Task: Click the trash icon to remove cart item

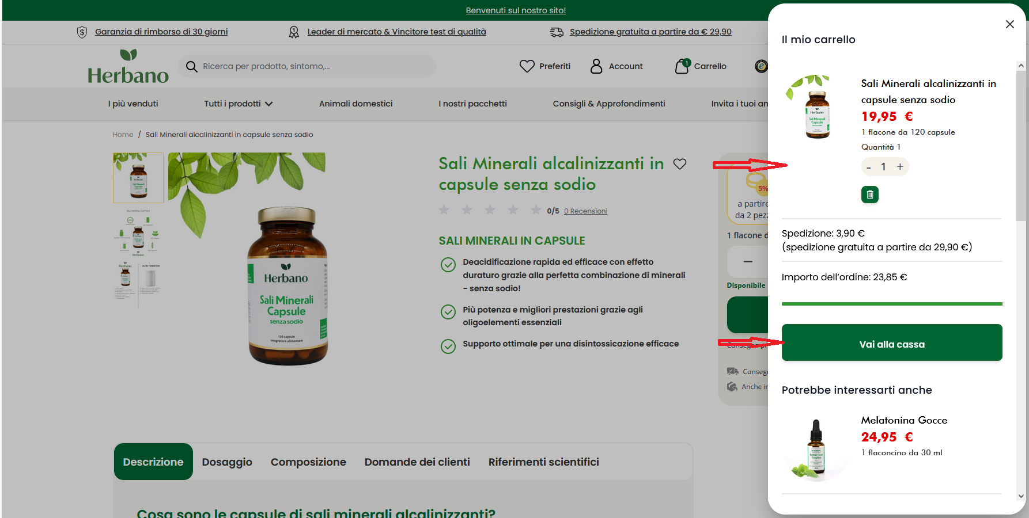Action: (869, 195)
